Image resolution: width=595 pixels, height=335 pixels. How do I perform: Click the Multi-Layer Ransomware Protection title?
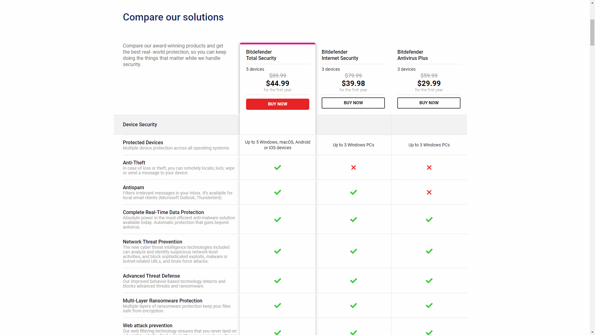coord(162,301)
